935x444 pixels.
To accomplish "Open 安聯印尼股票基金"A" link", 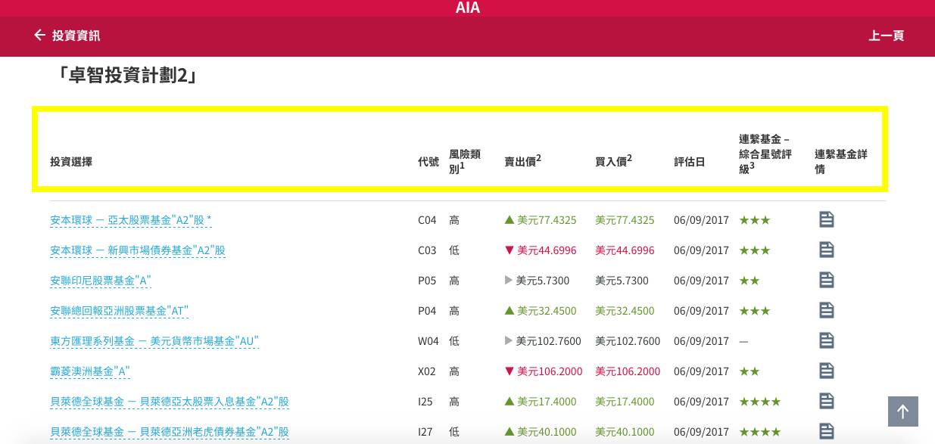I will 101,281.
